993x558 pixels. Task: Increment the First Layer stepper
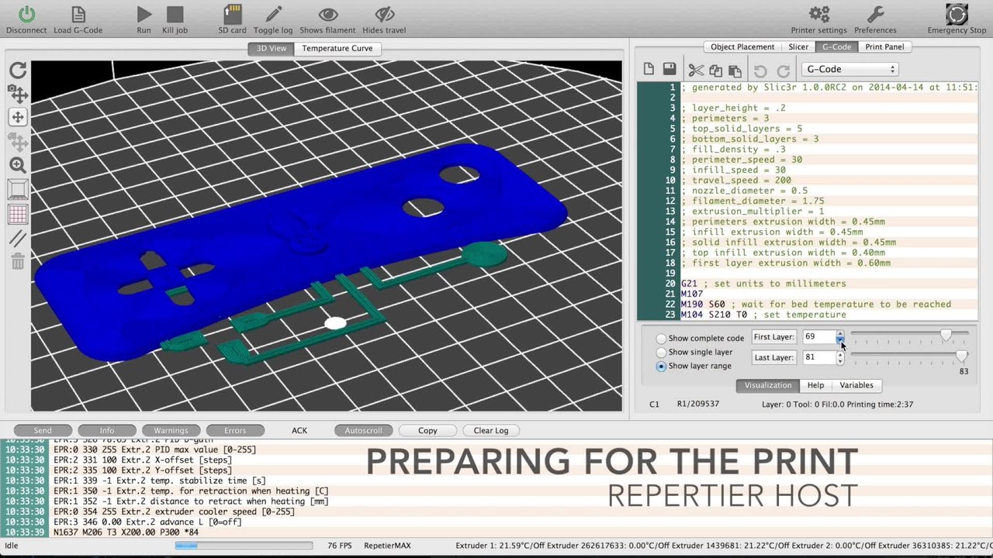click(x=839, y=333)
